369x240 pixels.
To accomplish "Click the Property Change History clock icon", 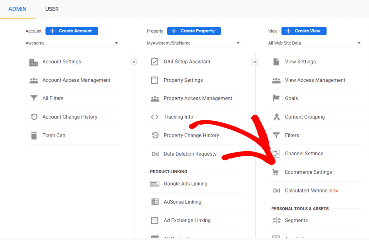I will point(155,135).
